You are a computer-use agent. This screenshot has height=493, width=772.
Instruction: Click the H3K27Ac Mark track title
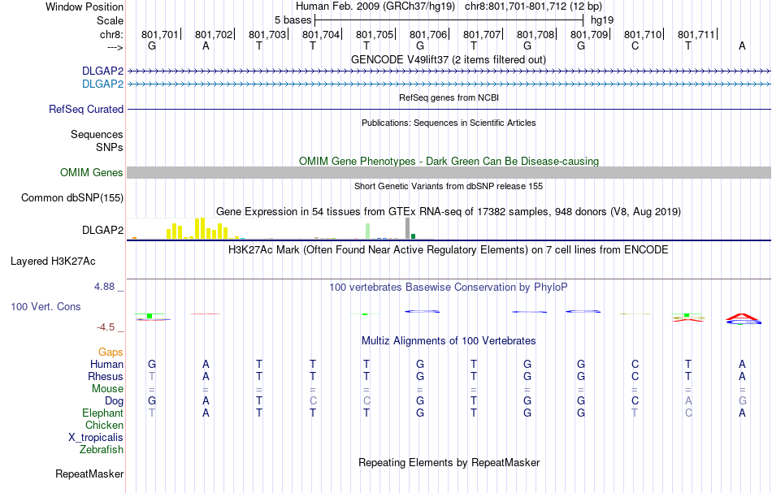pyautogui.click(x=449, y=249)
